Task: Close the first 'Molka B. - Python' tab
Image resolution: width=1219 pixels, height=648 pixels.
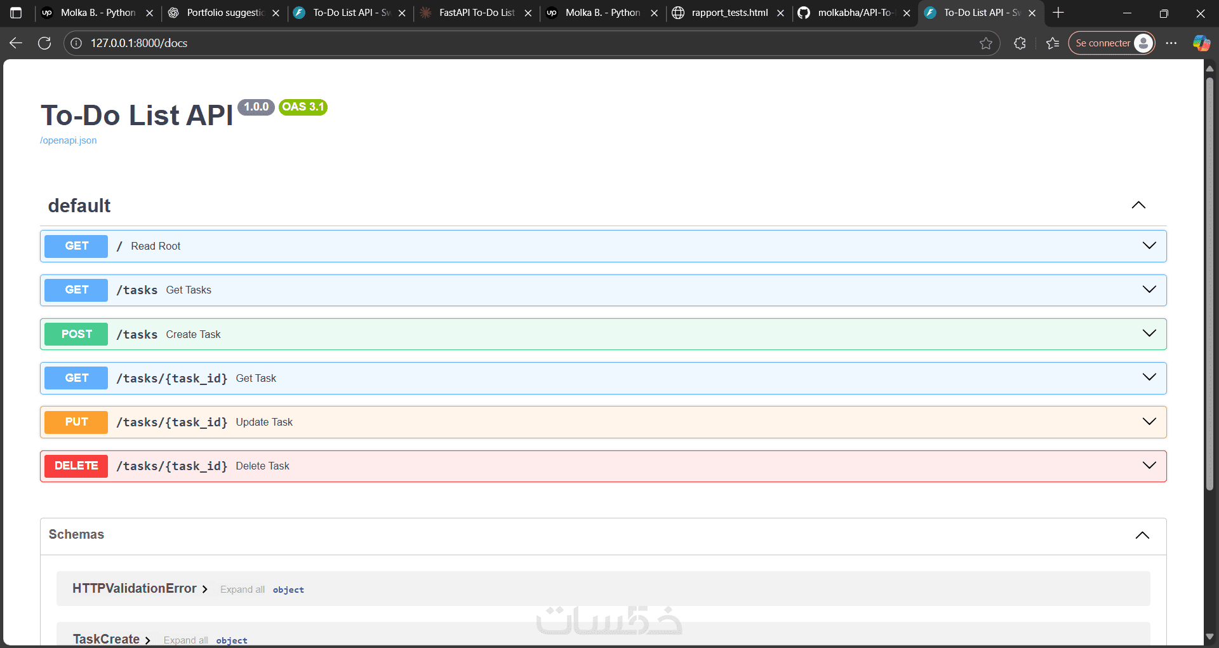Action: click(150, 13)
